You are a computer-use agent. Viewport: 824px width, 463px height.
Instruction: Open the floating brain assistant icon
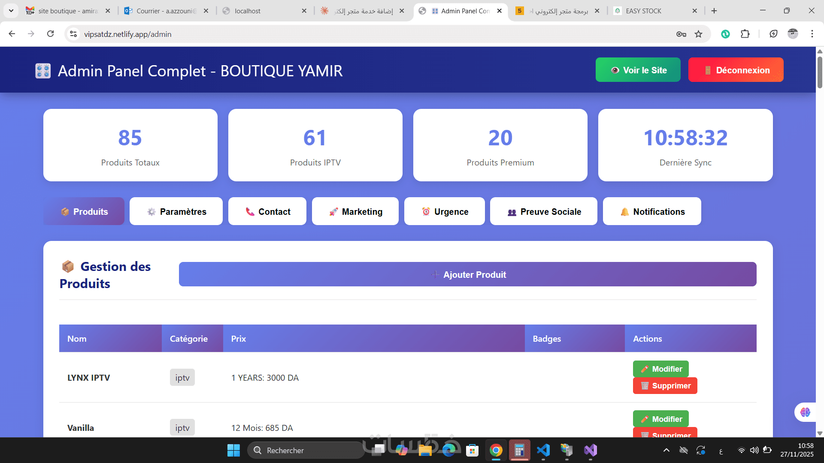pos(805,412)
